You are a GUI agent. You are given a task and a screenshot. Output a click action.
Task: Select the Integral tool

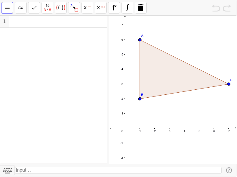point(127,8)
